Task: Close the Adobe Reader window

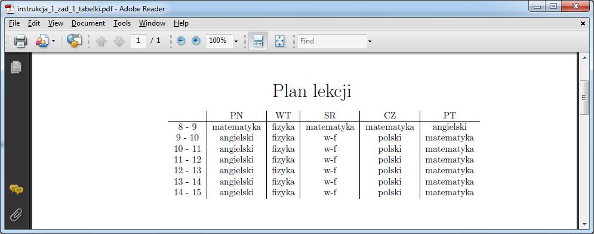Action: [575, 7]
